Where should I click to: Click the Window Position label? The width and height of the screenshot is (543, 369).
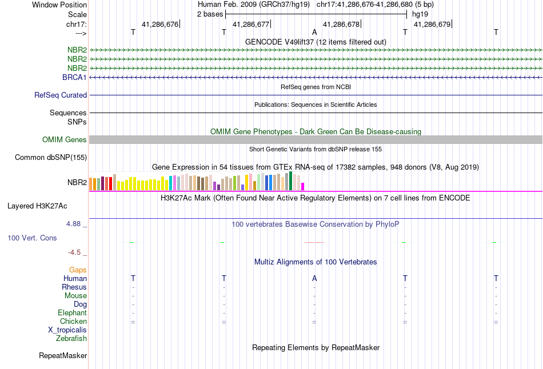[x=59, y=5]
